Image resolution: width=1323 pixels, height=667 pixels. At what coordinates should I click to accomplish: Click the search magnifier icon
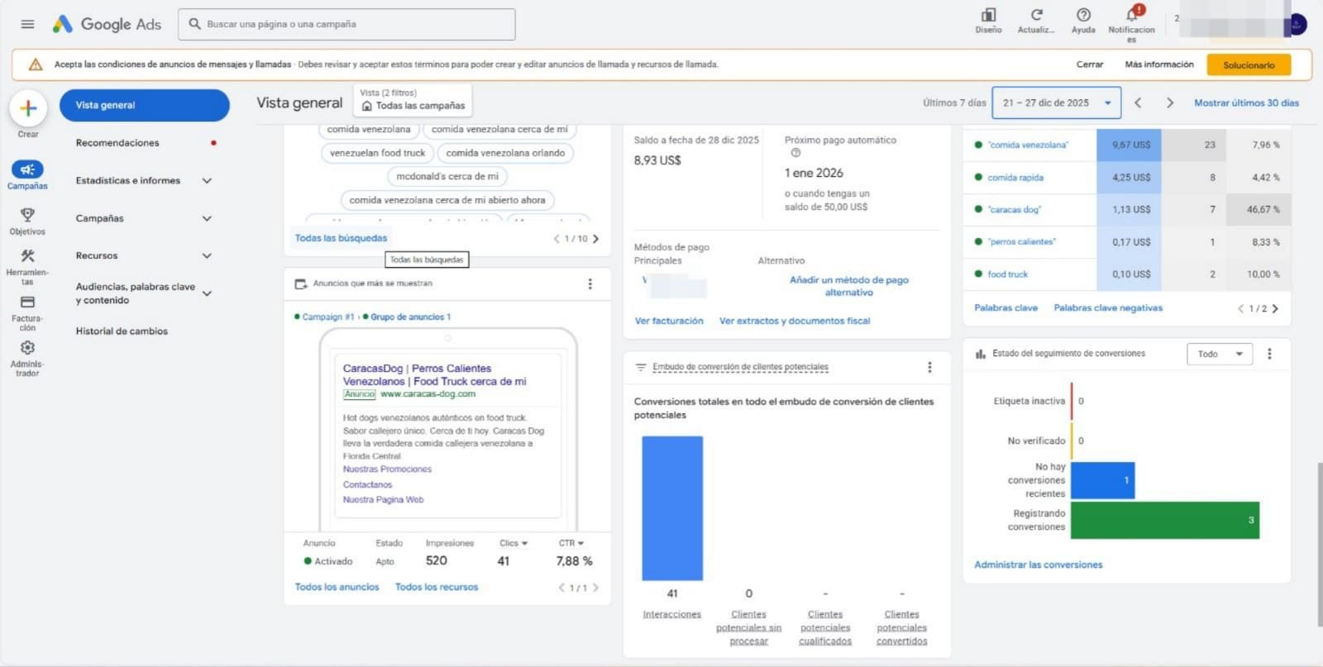point(194,24)
